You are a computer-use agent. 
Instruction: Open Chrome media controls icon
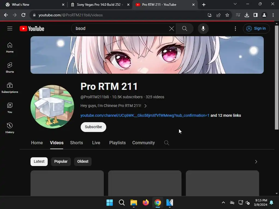click(238, 15)
